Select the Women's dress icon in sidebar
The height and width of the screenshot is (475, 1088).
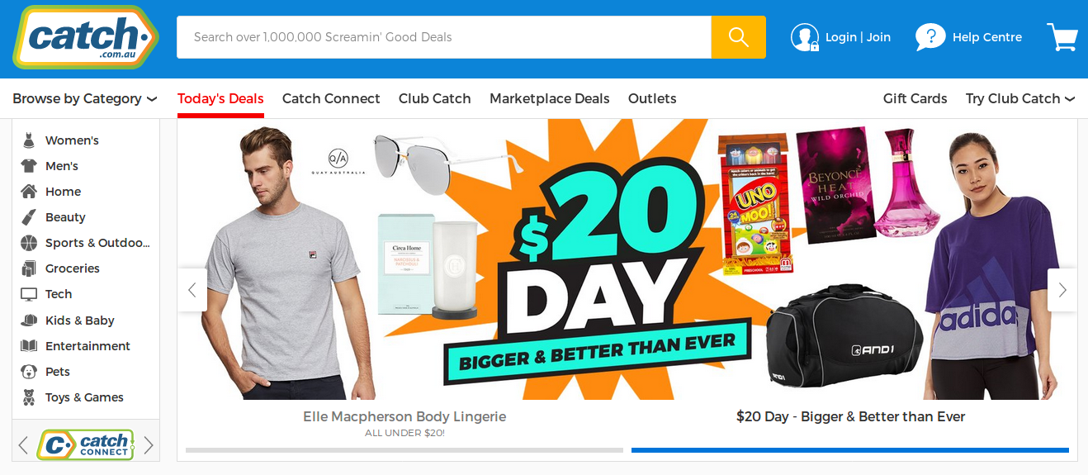click(29, 140)
